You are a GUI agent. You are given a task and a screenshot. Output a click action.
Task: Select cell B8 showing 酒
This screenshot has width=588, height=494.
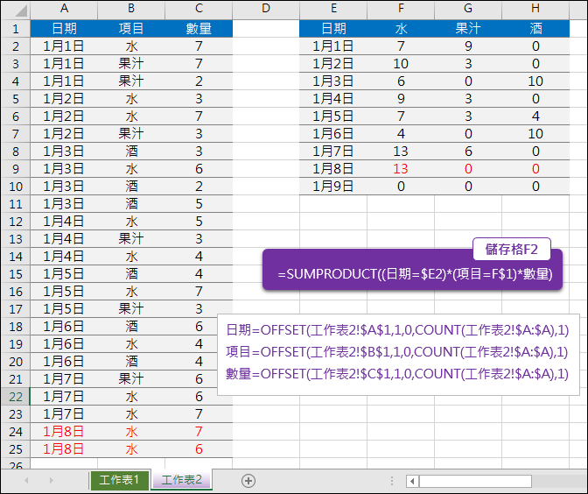click(x=131, y=152)
